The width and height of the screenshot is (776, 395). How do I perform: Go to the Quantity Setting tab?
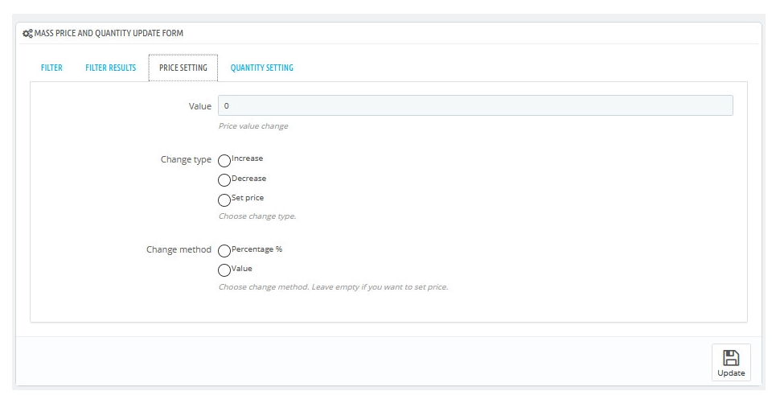pyautogui.click(x=262, y=68)
